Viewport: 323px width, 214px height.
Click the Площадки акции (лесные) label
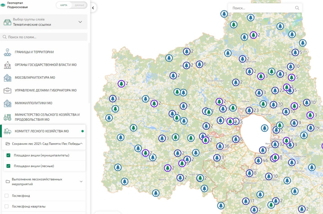(x=34, y=166)
